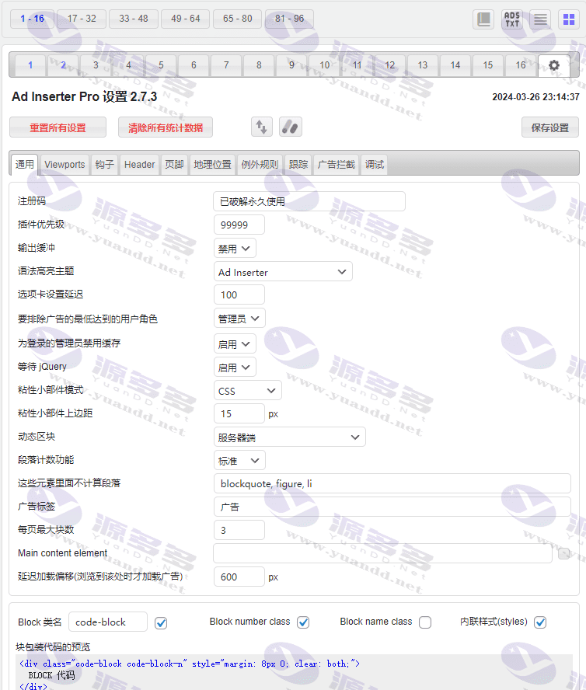Click the 选项卡设置延迟 100 field

[x=239, y=294]
